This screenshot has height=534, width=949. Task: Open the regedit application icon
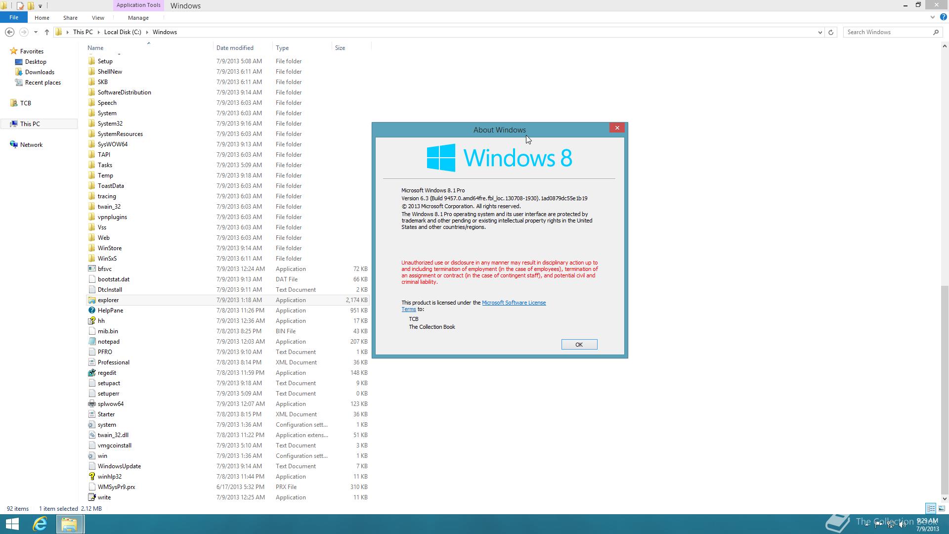tap(91, 373)
